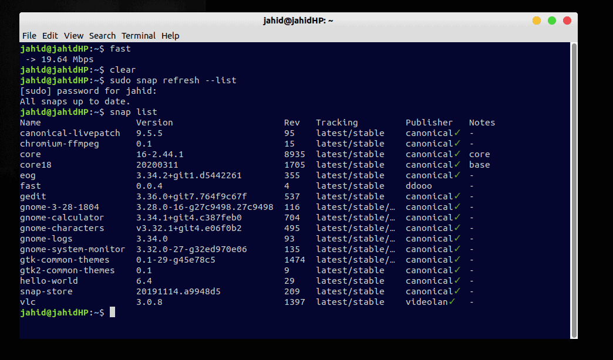Click the 'videolan' publisher name
Viewport: 613px width, 360px height.
pos(426,302)
